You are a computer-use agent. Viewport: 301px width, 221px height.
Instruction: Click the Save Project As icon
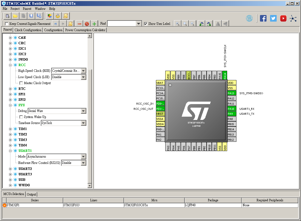[39, 16]
